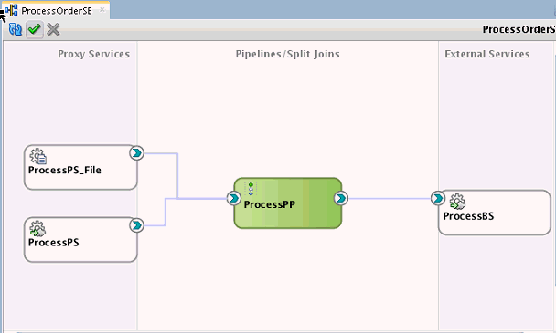The width and height of the screenshot is (556, 333).
Task: Click the green checkmark validate icon
Action: tap(35, 29)
